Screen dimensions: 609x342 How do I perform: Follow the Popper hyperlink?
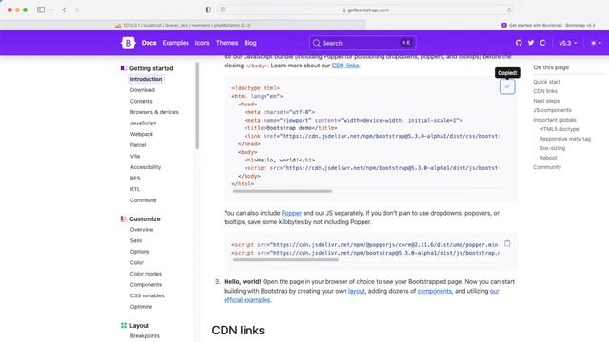click(291, 213)
